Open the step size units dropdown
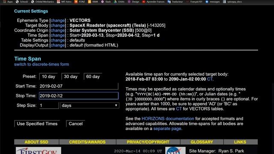This screenshot has height=154, width=274. 89,106
